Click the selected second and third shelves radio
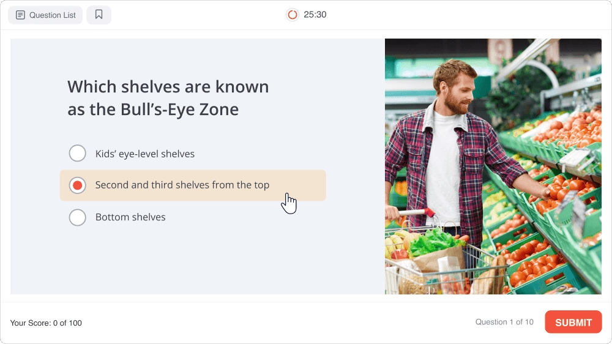Image resolution: width=612 pixels, height=344 pixels. (78, 185)
